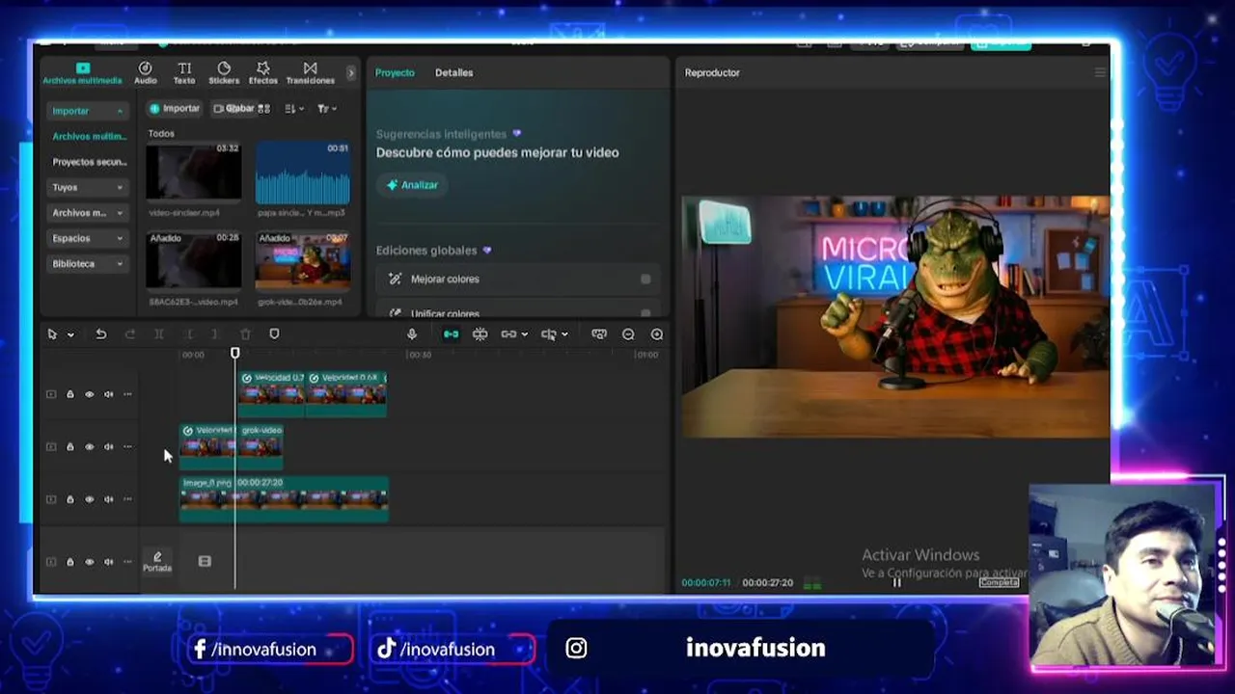Open the Audio panel
Viewport: 1235px width, 694px height.
pyautogui.click(x=145, y=73)
